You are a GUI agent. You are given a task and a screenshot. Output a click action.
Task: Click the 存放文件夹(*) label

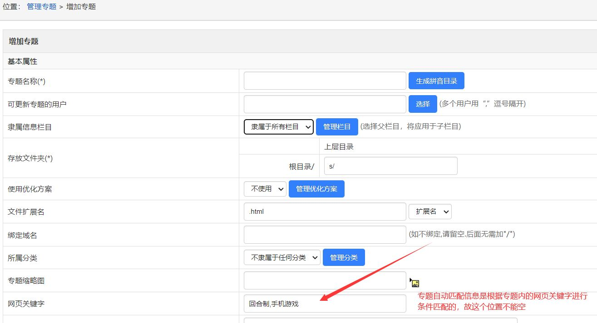[30, 158]
